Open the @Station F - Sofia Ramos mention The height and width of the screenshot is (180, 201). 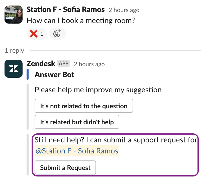77,151
